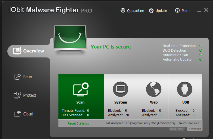
Task: Toggle the Automatic Update green checkmark
Action: coord(201,59)
